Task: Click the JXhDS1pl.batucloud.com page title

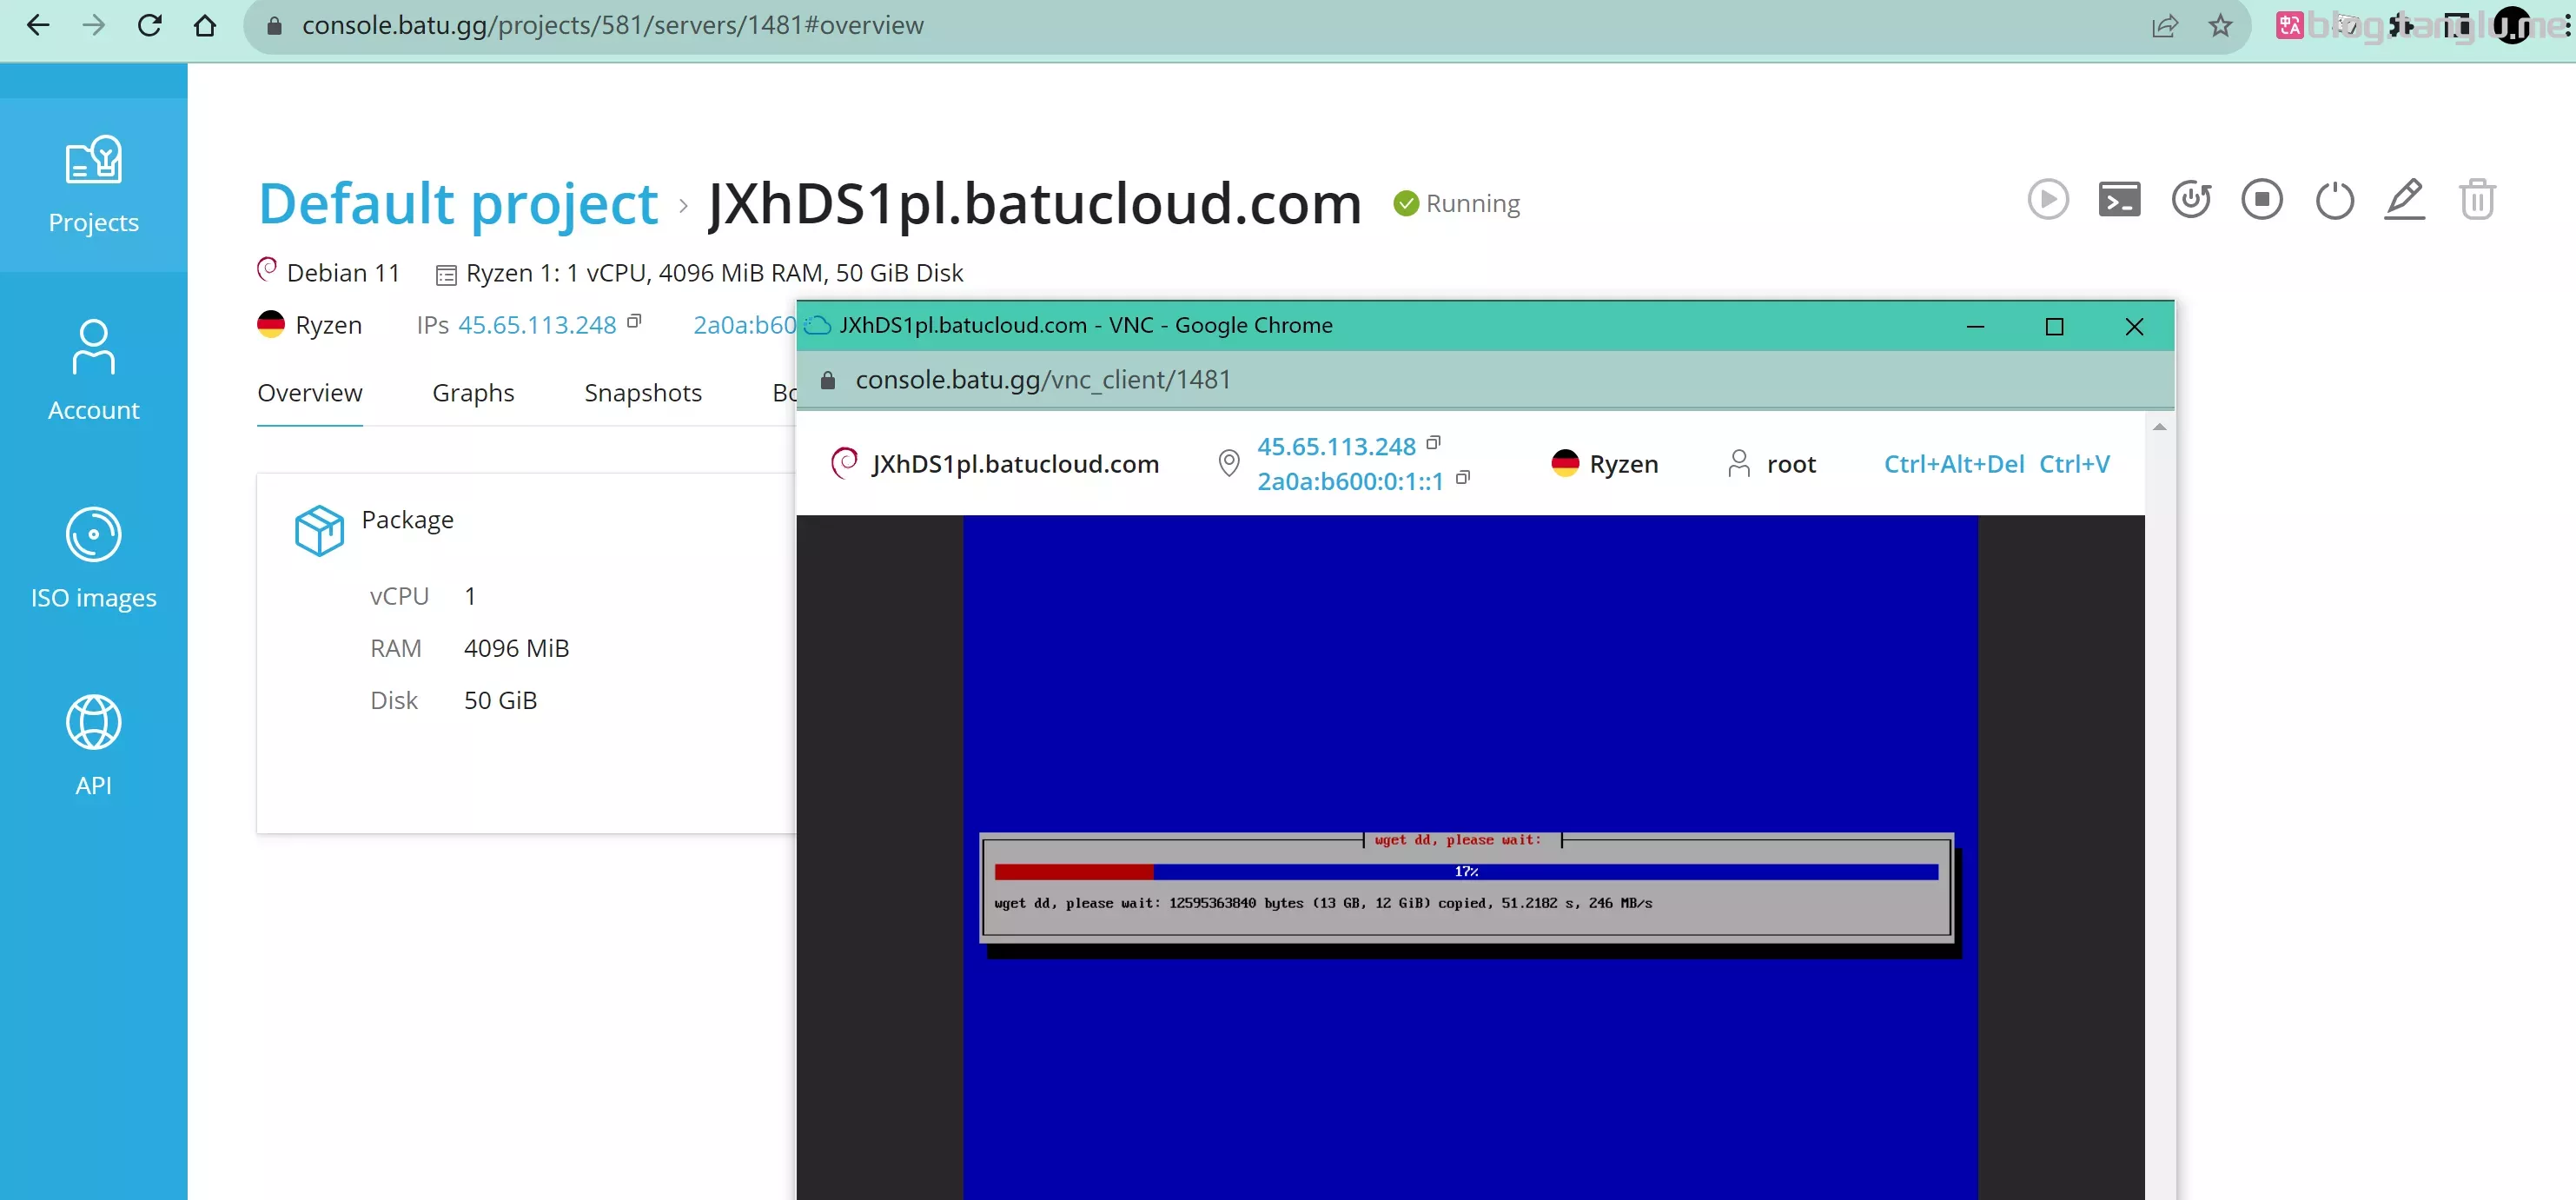Action: coord(1034,203)
